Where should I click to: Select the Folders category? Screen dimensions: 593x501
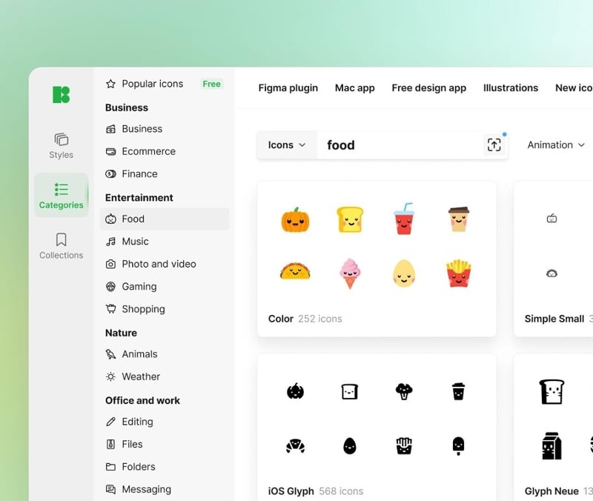tap(130, 467)
